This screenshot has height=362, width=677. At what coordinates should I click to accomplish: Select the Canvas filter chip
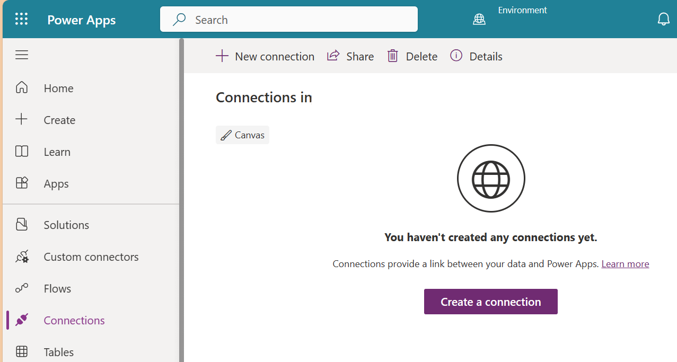point(242,135)
